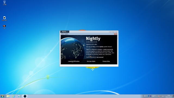Select the beer desktop icon
The height and width of the screenshot is (98, 174).
[x=4, y=27]
